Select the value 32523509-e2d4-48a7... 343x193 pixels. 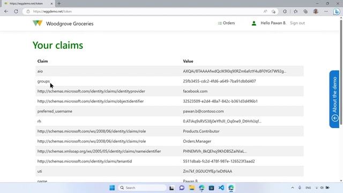[220, 101]
